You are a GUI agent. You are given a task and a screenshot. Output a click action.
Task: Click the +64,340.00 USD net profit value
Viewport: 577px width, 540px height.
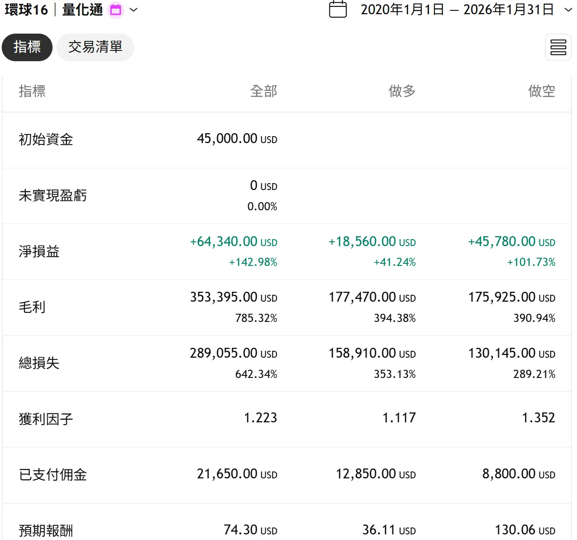coord(233,242)
